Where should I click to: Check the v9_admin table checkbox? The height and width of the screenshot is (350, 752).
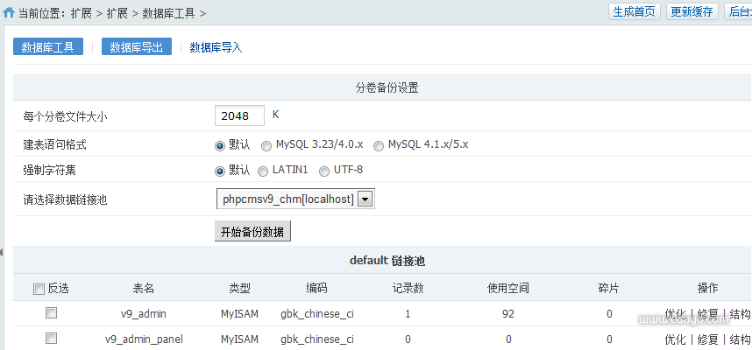click(x=51, y=313)
